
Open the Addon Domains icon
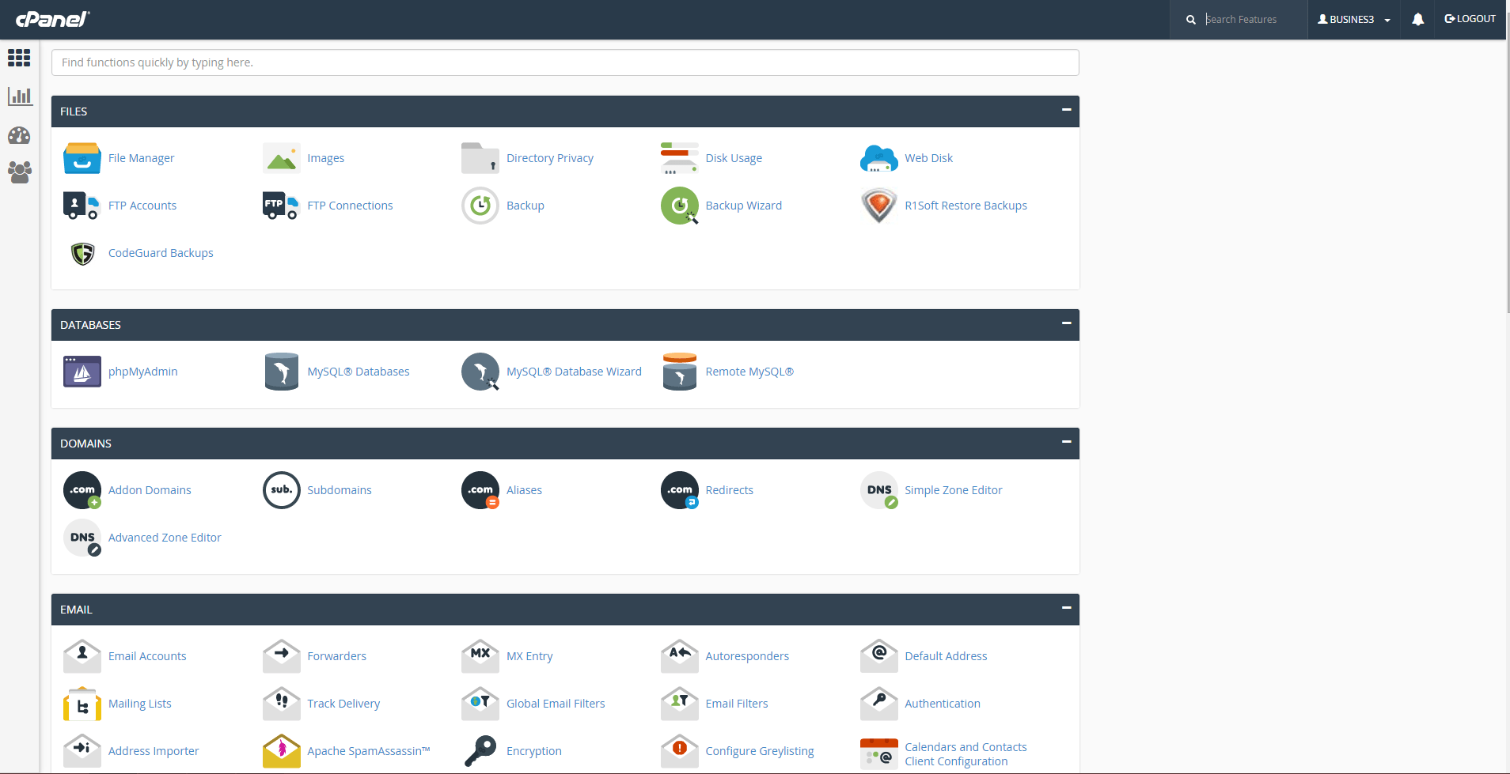82,490
